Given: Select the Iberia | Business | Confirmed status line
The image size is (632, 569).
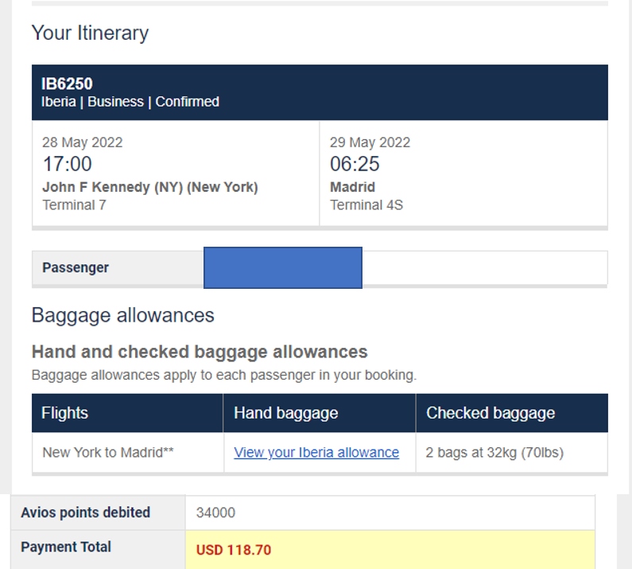Looking at the screenshot, I should click(130, 102).
